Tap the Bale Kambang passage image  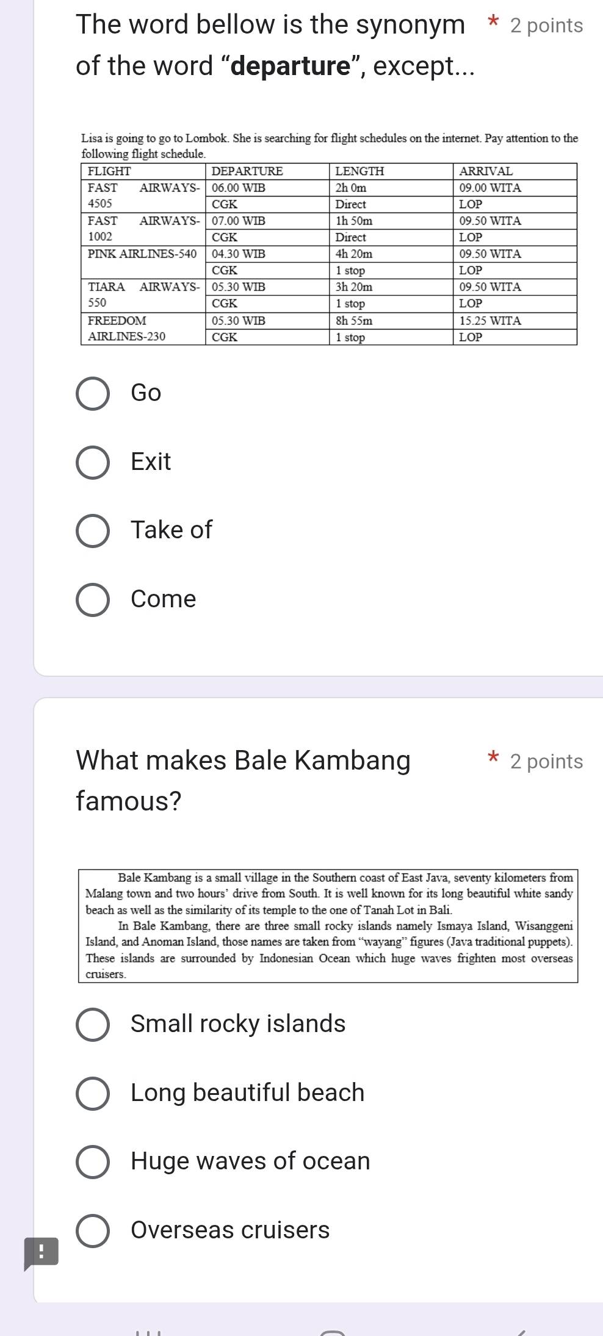328,925
